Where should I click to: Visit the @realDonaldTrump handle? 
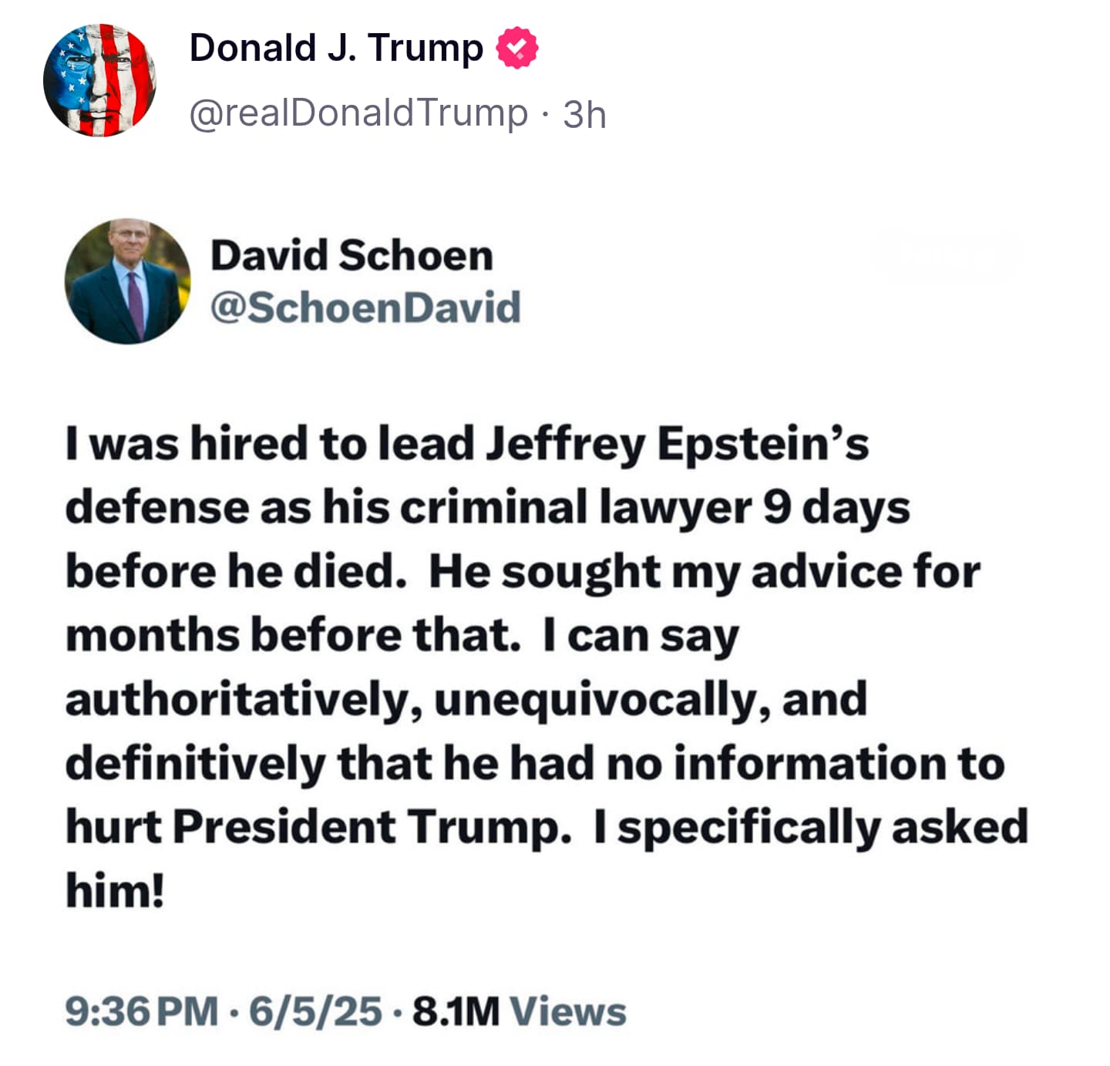click(x=358, y=113)
